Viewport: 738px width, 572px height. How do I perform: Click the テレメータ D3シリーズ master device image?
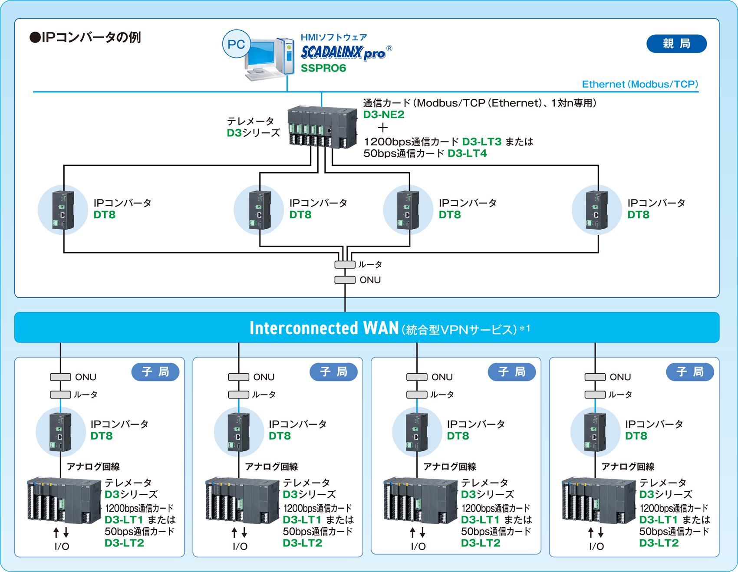click(321, 128)
